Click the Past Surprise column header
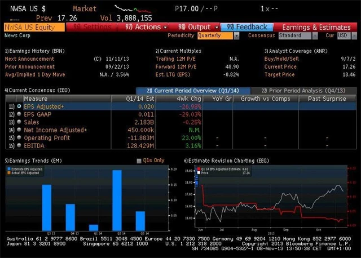The width and height of the screenshot is (361, 258). coord(327,99)
